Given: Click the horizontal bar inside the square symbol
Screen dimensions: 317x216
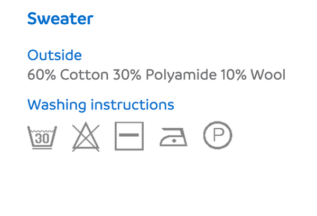Looking at the screenshot, I should point(129,135).
